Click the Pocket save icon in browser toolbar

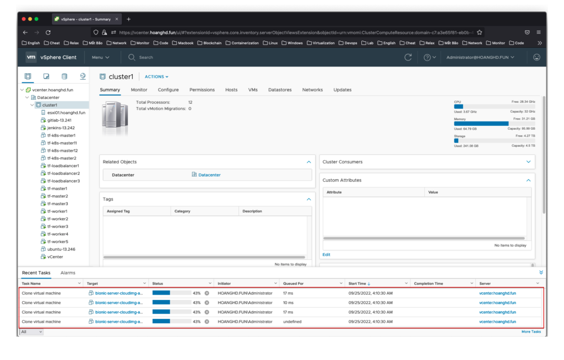(527, 32)
